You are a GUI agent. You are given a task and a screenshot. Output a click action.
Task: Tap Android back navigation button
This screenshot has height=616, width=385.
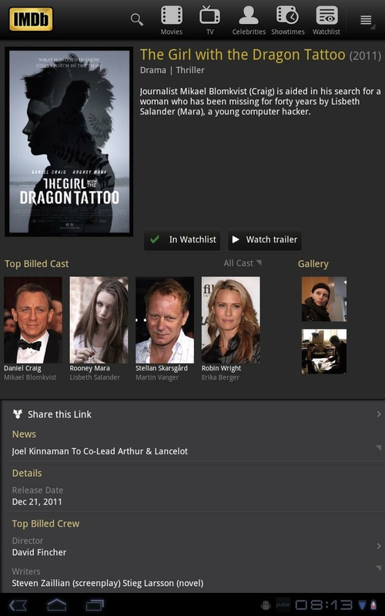pos(18,605)
